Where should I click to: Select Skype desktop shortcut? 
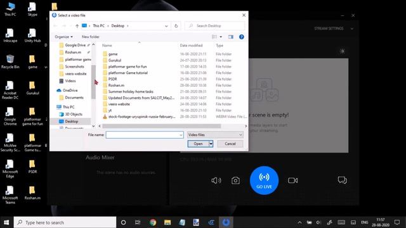click(x=32, y=9)
